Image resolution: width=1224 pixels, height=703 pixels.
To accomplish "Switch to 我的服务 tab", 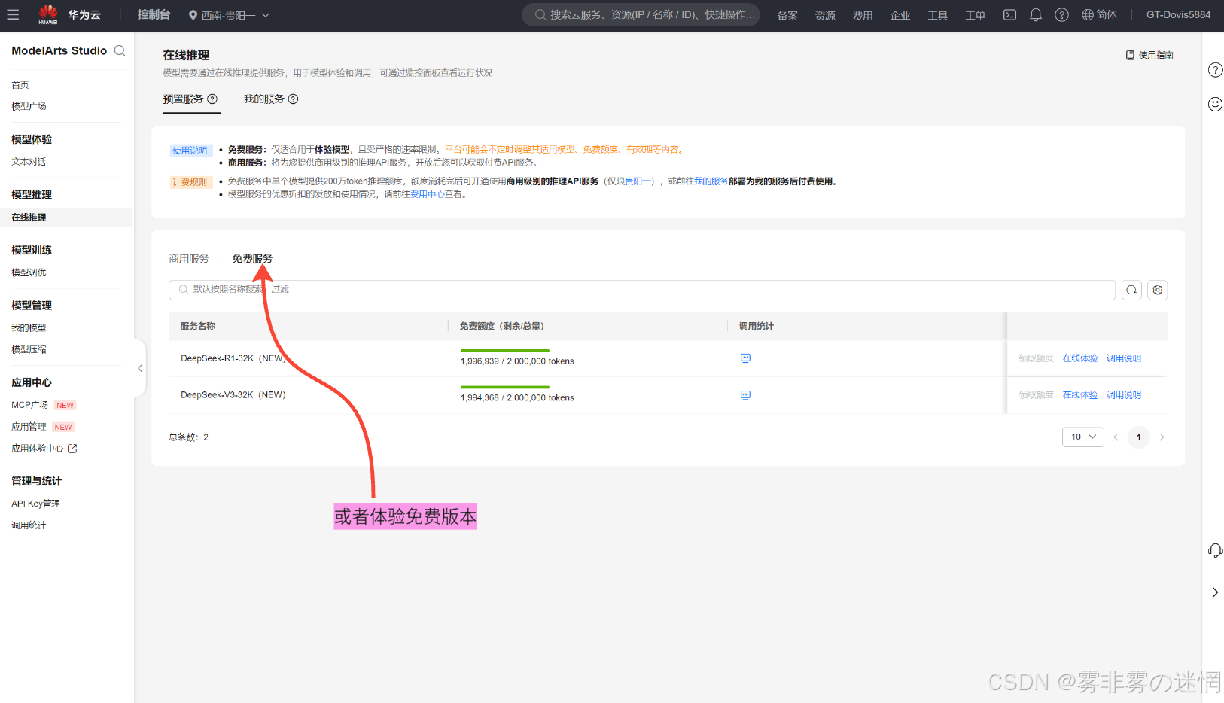I will pyautogui.click(x=264, y=99).
